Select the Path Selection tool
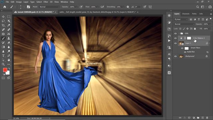The height and width of the screenshot is (120, 213). pyautogui.click(x=3, y=60)
